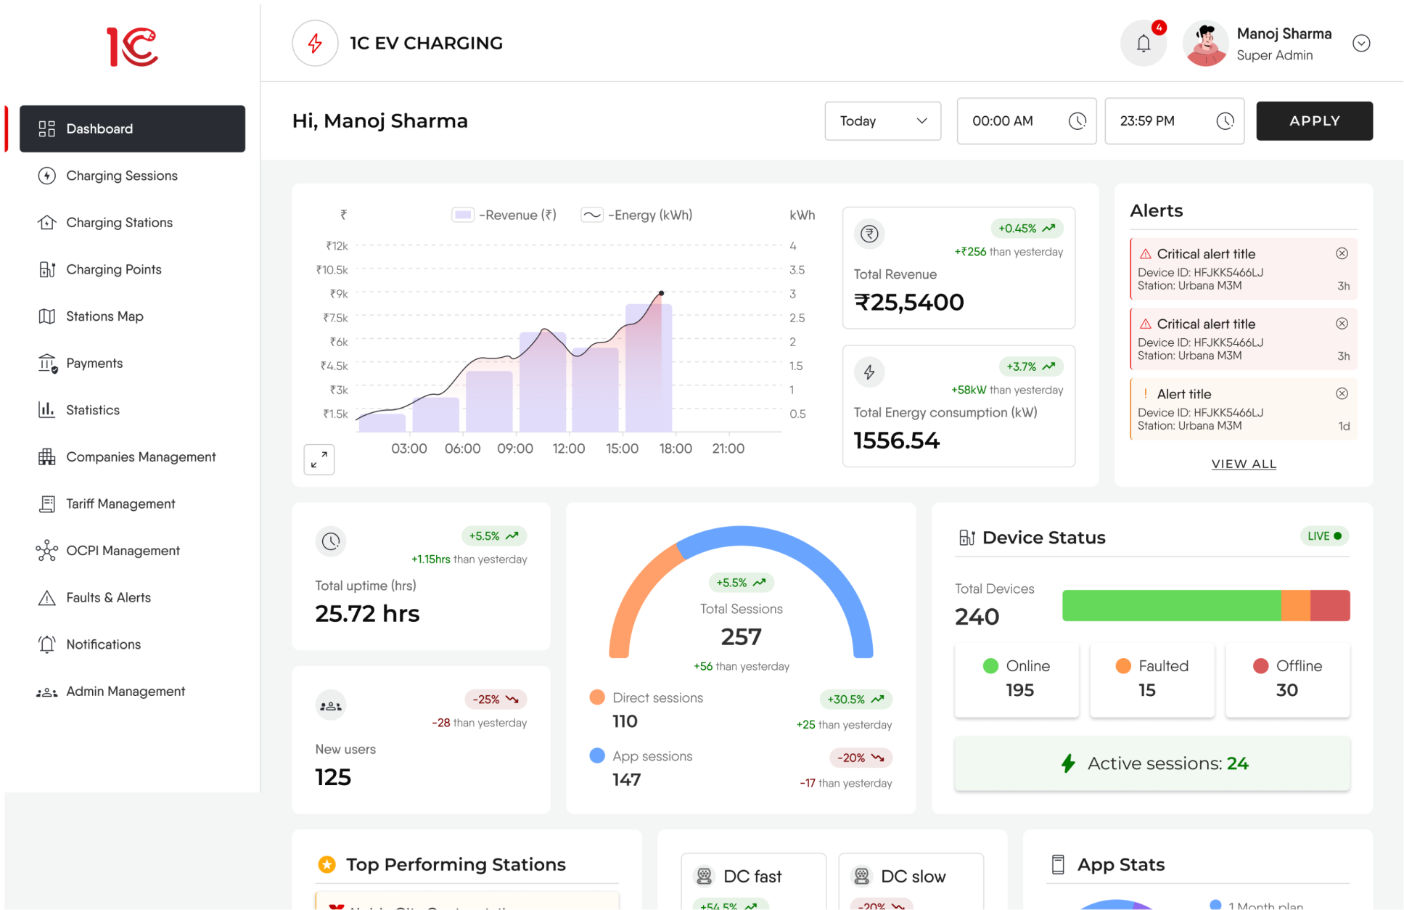Viewport: 1404px width, 910px height.
Task: Click the green segment of device status bar
Action: [1170, 605]
